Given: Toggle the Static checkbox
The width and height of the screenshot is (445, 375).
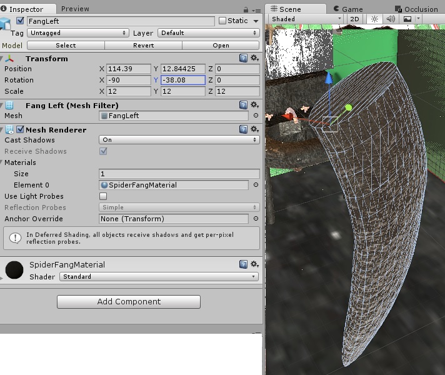Looking at the screenshot, I should point(222,21).
